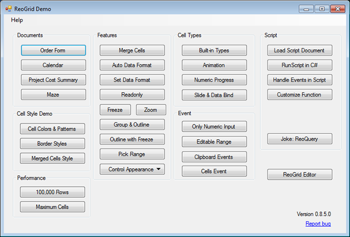Show the Border Styles demo

[52, 144]
